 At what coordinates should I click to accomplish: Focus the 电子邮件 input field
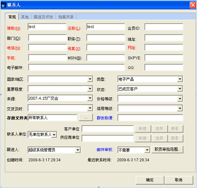(x=76, y=67)
